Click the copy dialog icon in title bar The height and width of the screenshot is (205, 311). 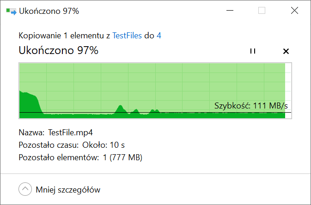click(11, 11)
